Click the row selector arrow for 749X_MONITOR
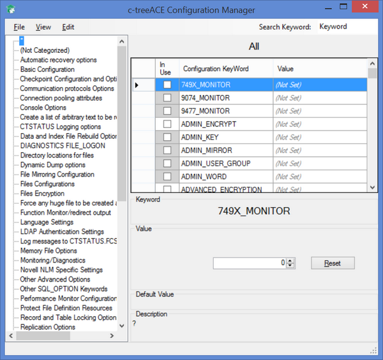The height and width of the screenshot is (360, 383). (137, 85)
